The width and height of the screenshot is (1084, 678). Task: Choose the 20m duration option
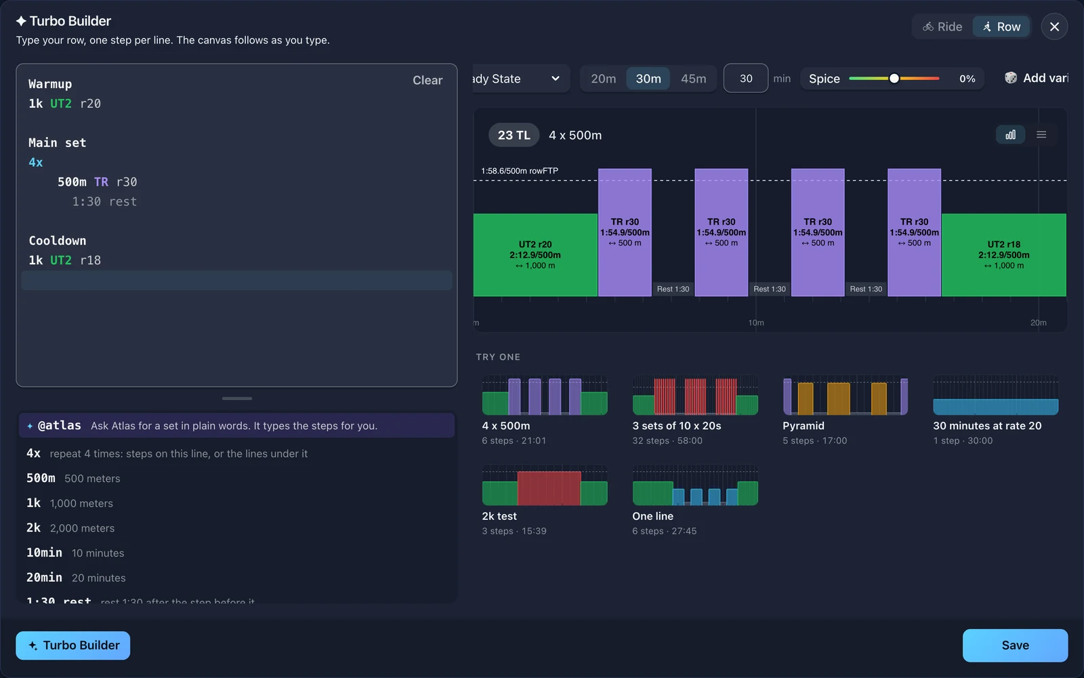coord(603,79)
